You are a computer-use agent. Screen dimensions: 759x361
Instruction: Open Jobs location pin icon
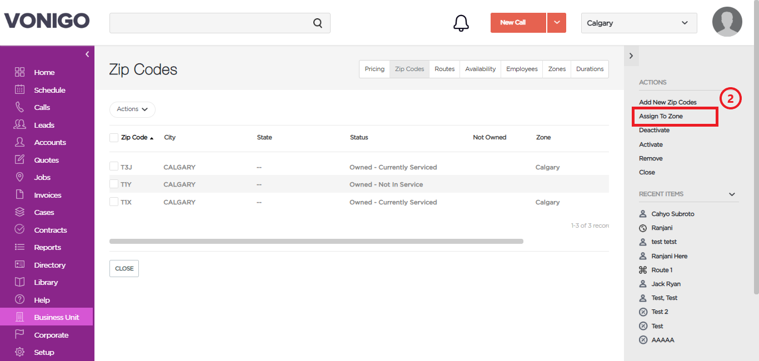tap(19, 177)
